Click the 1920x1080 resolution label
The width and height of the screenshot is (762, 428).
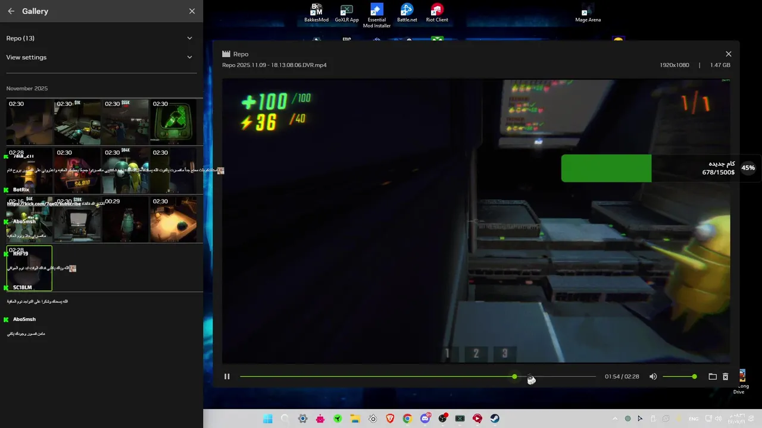pos(674,65)
